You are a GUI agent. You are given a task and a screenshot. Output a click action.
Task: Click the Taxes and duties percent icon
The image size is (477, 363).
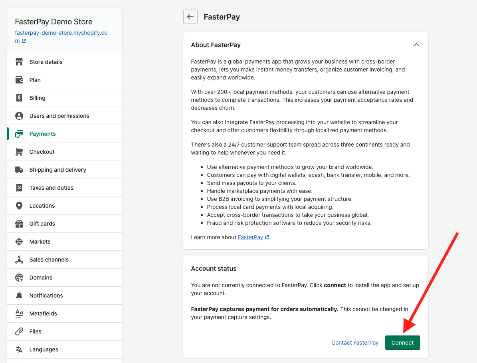(19, 188)
